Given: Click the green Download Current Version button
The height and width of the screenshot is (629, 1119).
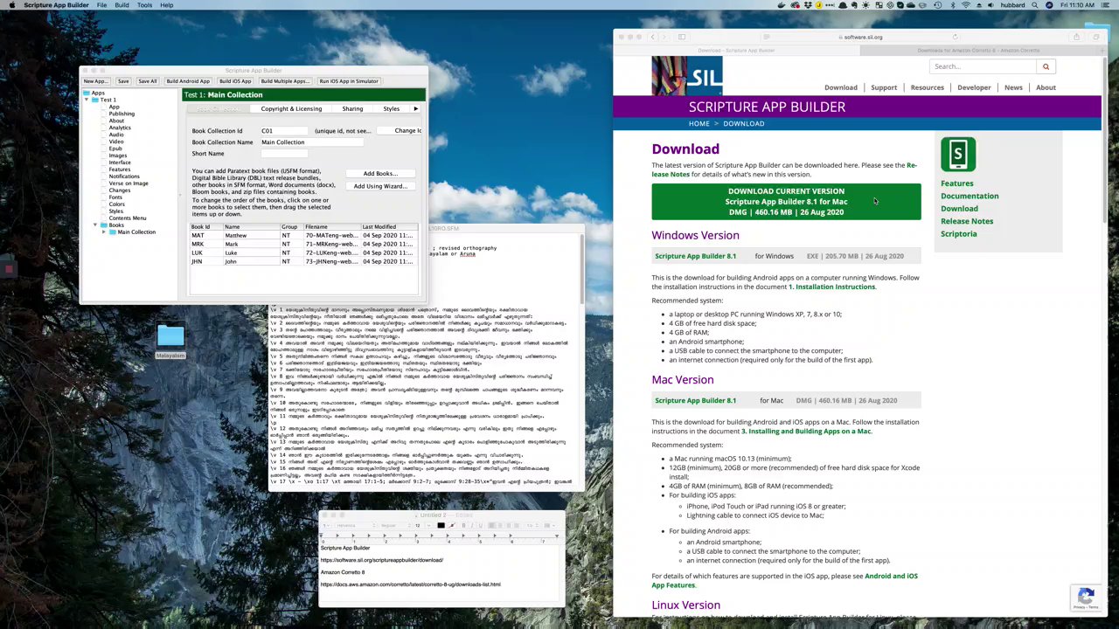Looking at the screenshot, I should [786, 202].
